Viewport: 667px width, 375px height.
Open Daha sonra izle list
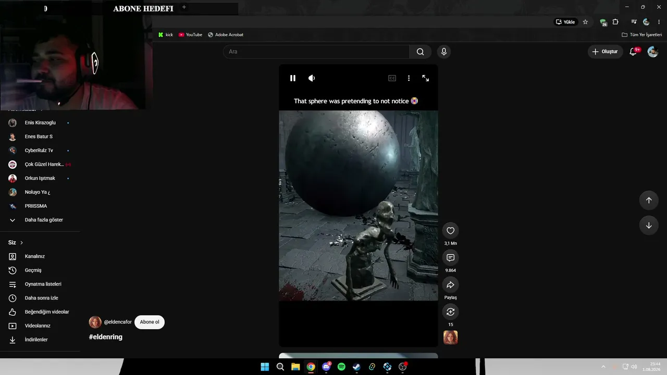click(x=40, y=298)
